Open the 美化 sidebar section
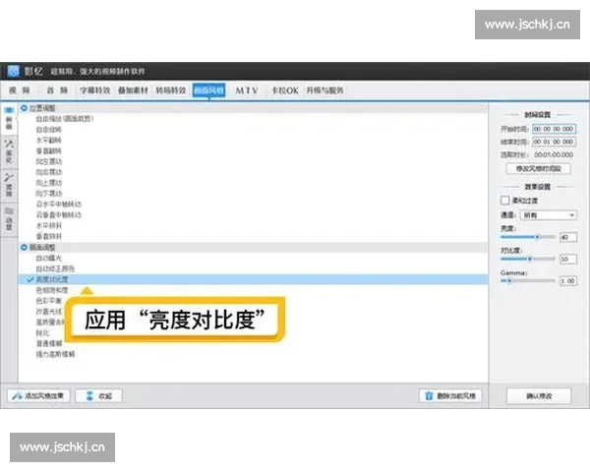The width and height of the screenshot is (590, 472). click(x=9, y=151)
